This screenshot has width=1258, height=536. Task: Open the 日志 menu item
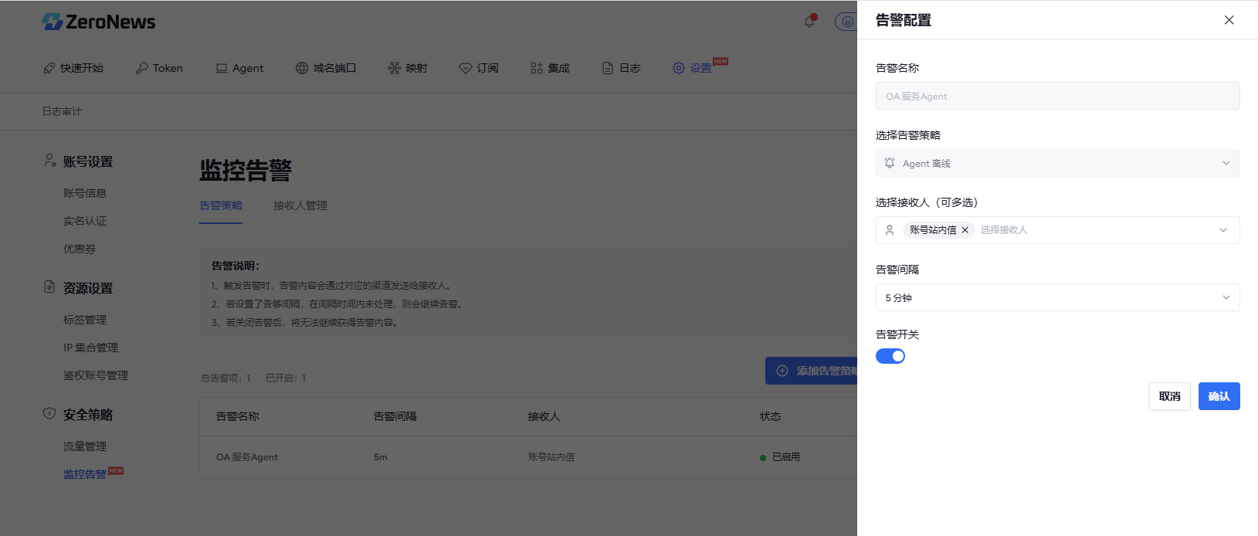tap(622, 68)
